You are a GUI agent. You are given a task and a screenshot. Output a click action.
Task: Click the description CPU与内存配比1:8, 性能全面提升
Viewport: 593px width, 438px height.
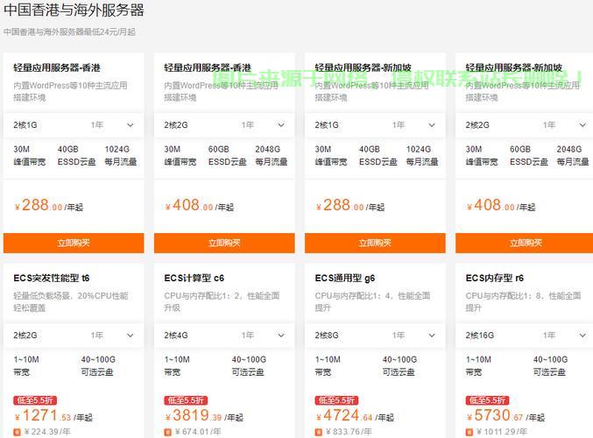click(523, 302)
